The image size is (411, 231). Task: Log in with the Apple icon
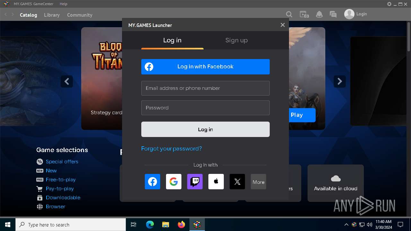(216, 182)
